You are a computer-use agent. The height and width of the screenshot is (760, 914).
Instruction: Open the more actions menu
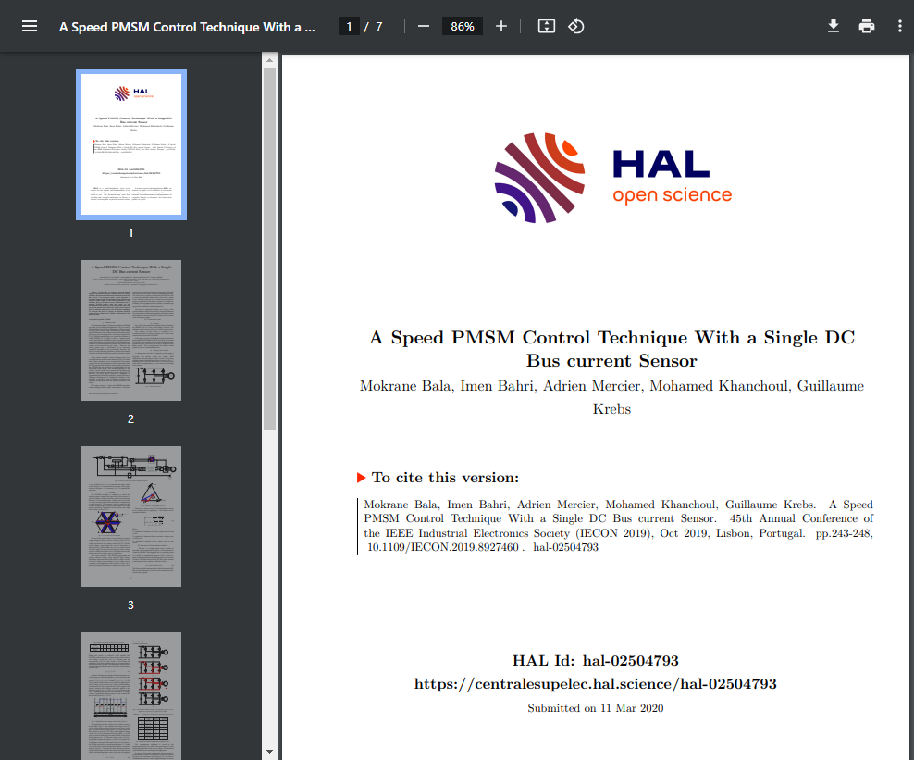899,26
